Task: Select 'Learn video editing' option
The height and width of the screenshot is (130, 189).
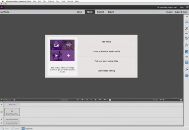Action: [106, 71]
